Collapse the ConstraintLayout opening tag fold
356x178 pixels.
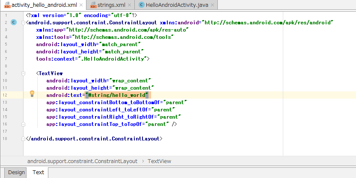pyautogui.click(x=23, y=23)
